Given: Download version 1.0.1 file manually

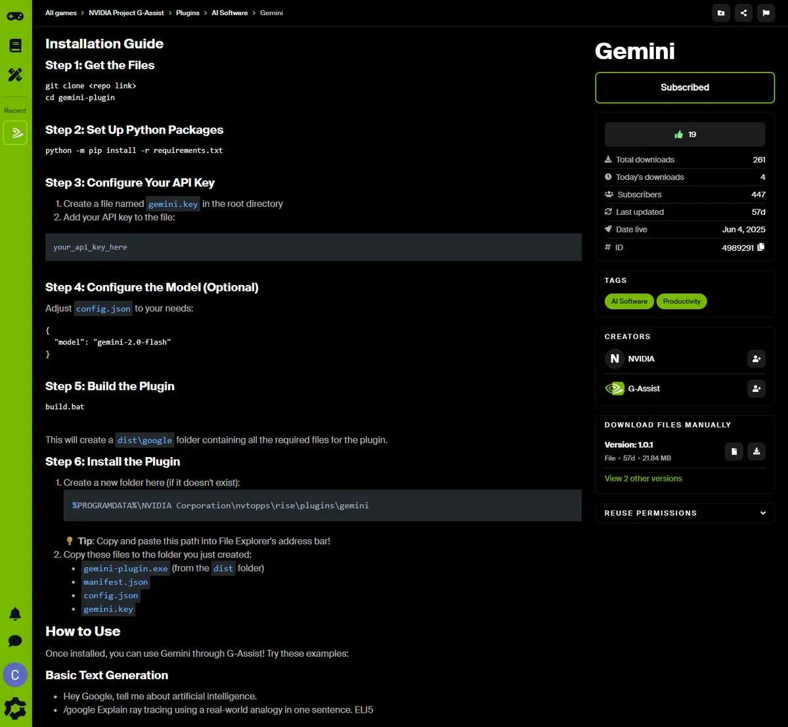Looking at the screenshot, I should [x=756, y=451].
